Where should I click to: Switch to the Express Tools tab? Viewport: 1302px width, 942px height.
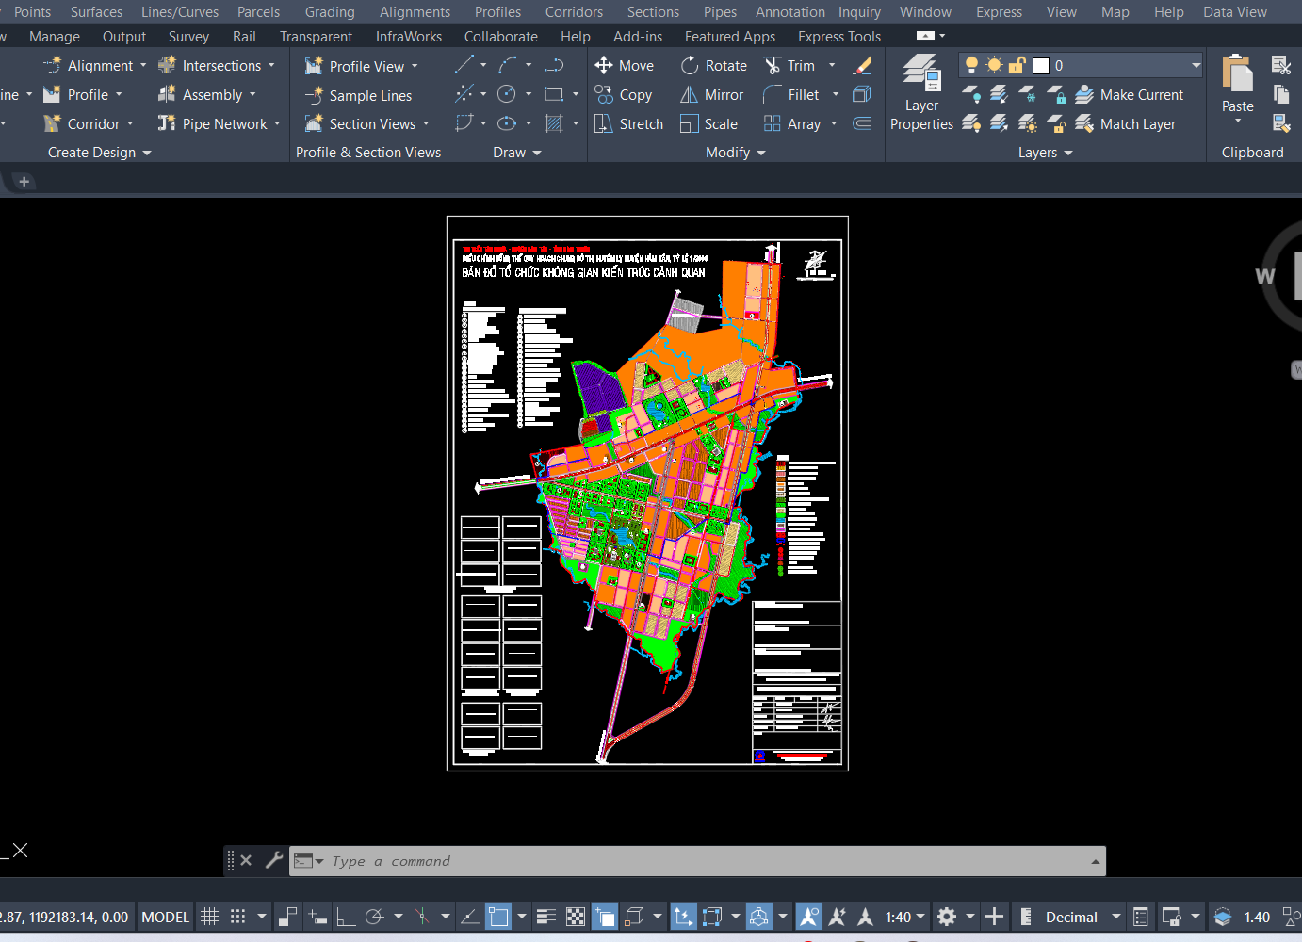(839, 36)
